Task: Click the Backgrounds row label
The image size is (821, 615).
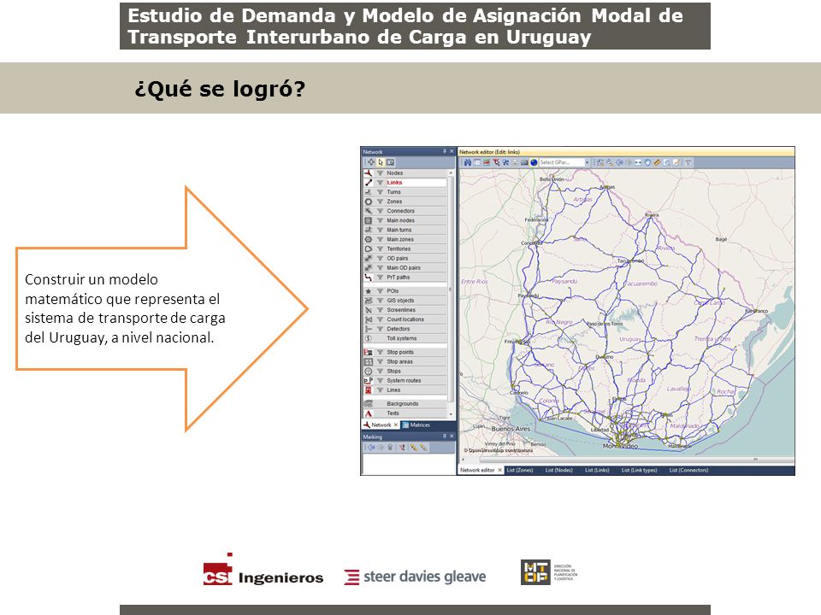Action: coord(403,404)
